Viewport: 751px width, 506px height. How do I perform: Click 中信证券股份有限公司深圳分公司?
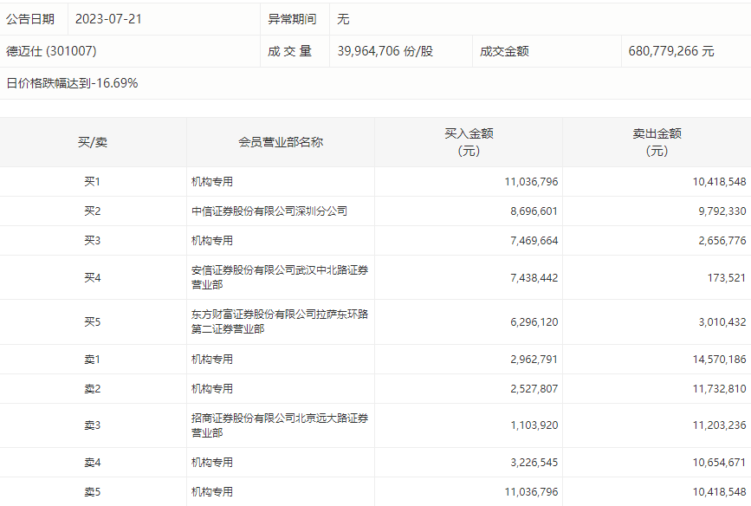point(269,211)
